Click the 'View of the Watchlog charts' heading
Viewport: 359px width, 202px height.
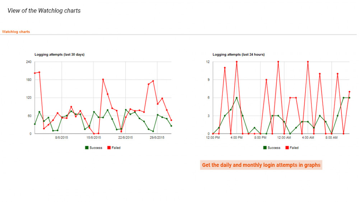(x=44, y=11)
